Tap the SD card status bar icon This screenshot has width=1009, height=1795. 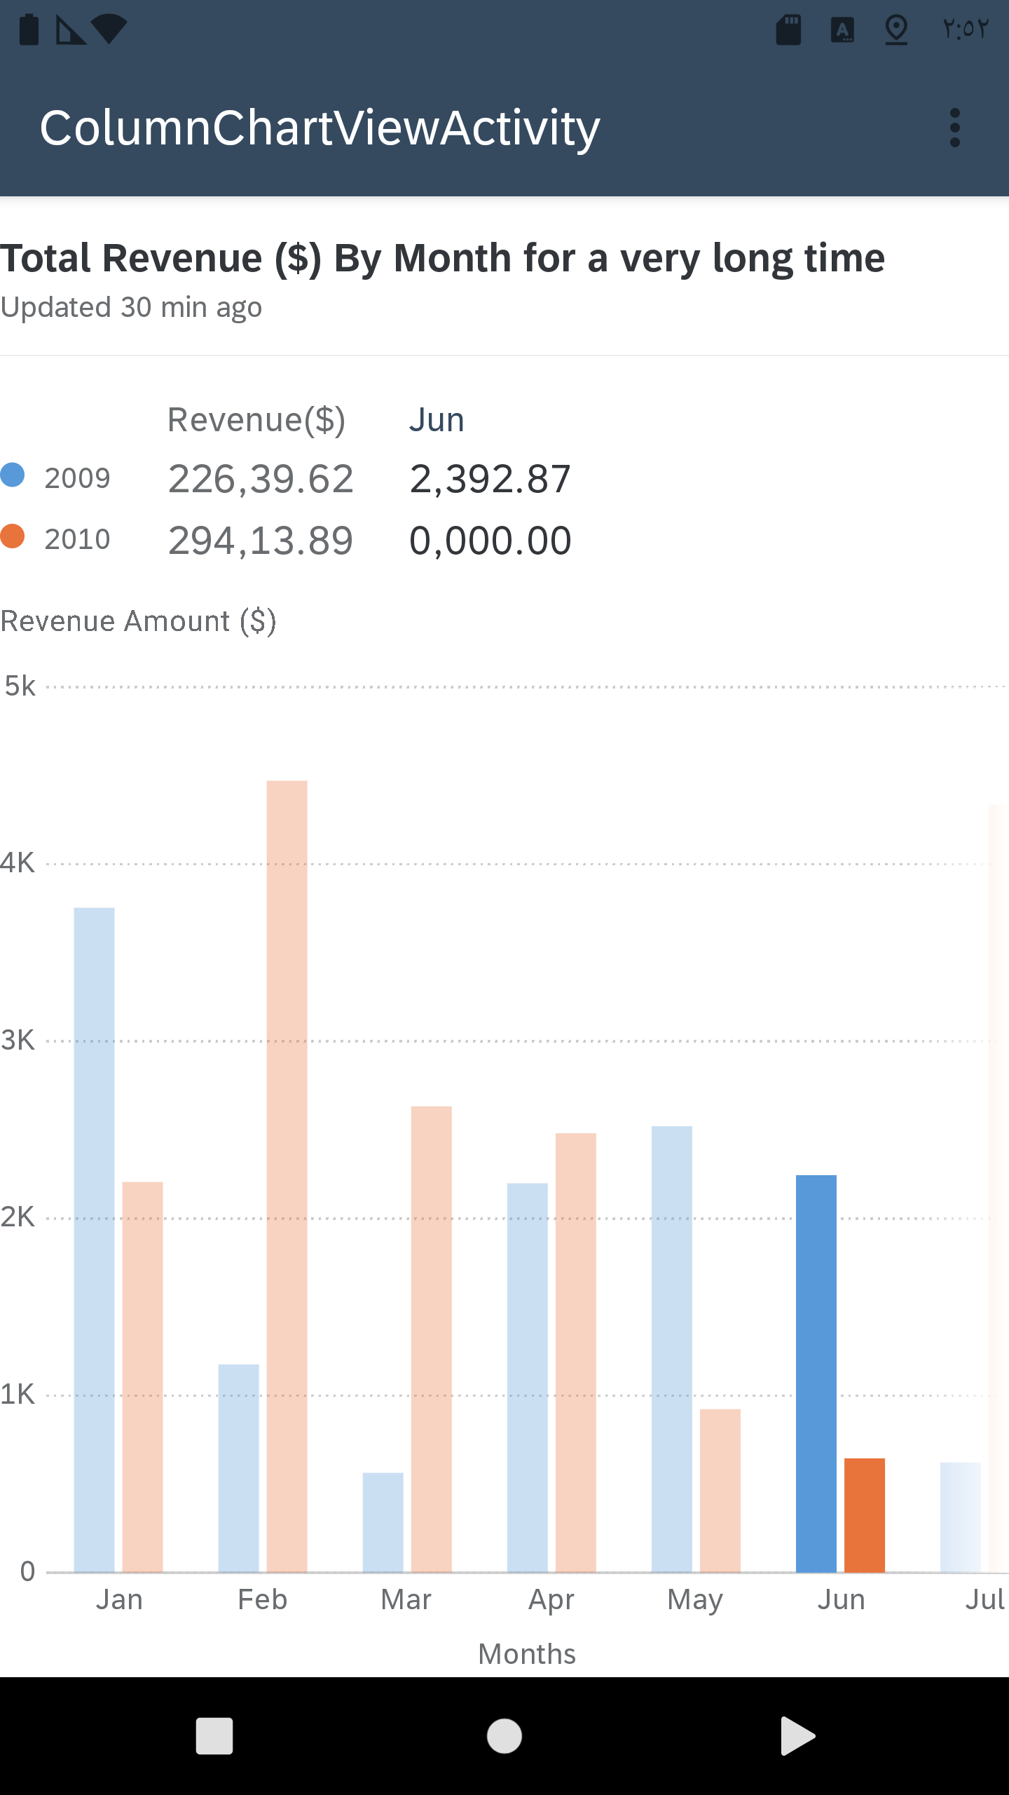[x=788, y=29]
